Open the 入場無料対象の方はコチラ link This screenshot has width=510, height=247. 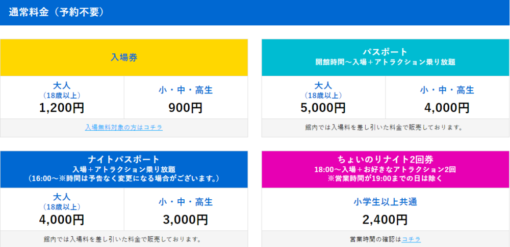(x=124, y=128)
